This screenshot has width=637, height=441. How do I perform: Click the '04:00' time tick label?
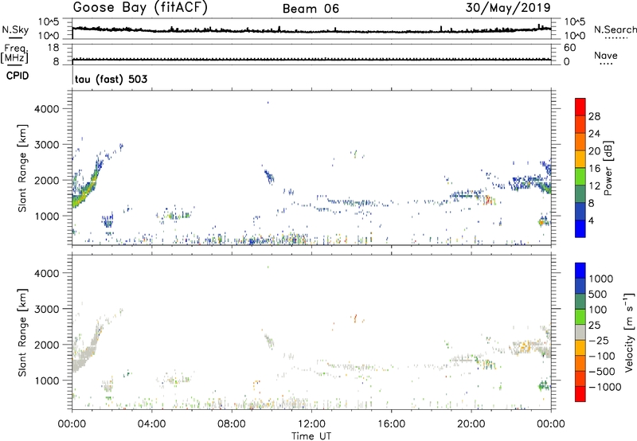pos(152,424)
